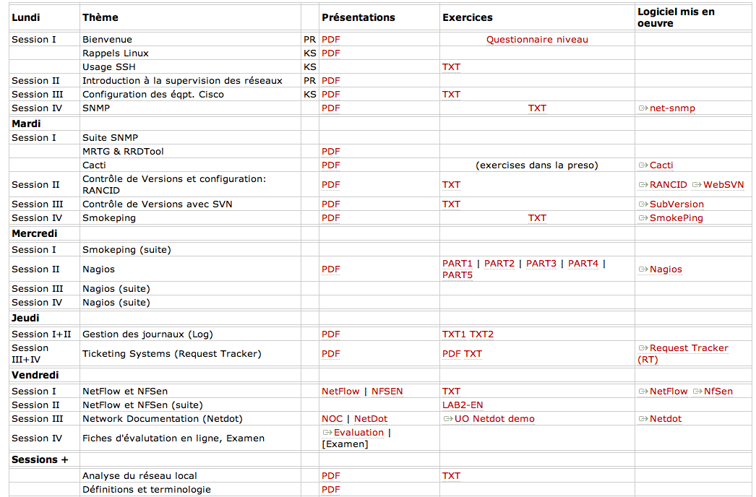Image resolution: width=756 pixels, height=497 pixels.
Task: Click the external-link icon before NfSen software
Action: point(697,392)
